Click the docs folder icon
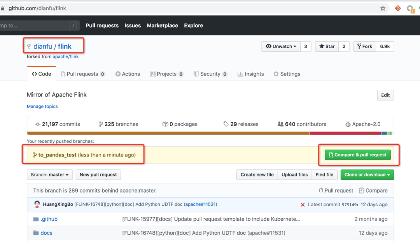Viewport: 420px width, 244px height. click(36, 233)
